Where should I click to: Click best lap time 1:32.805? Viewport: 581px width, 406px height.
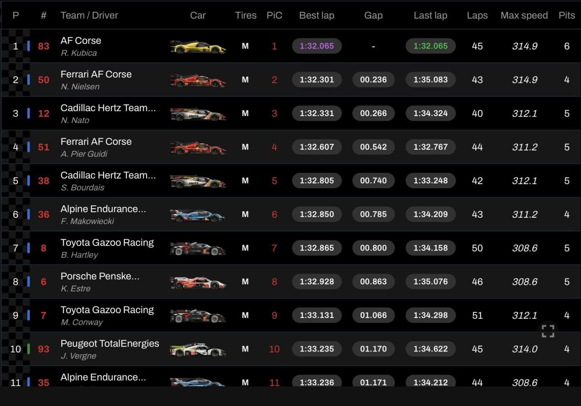pos(317,181)
